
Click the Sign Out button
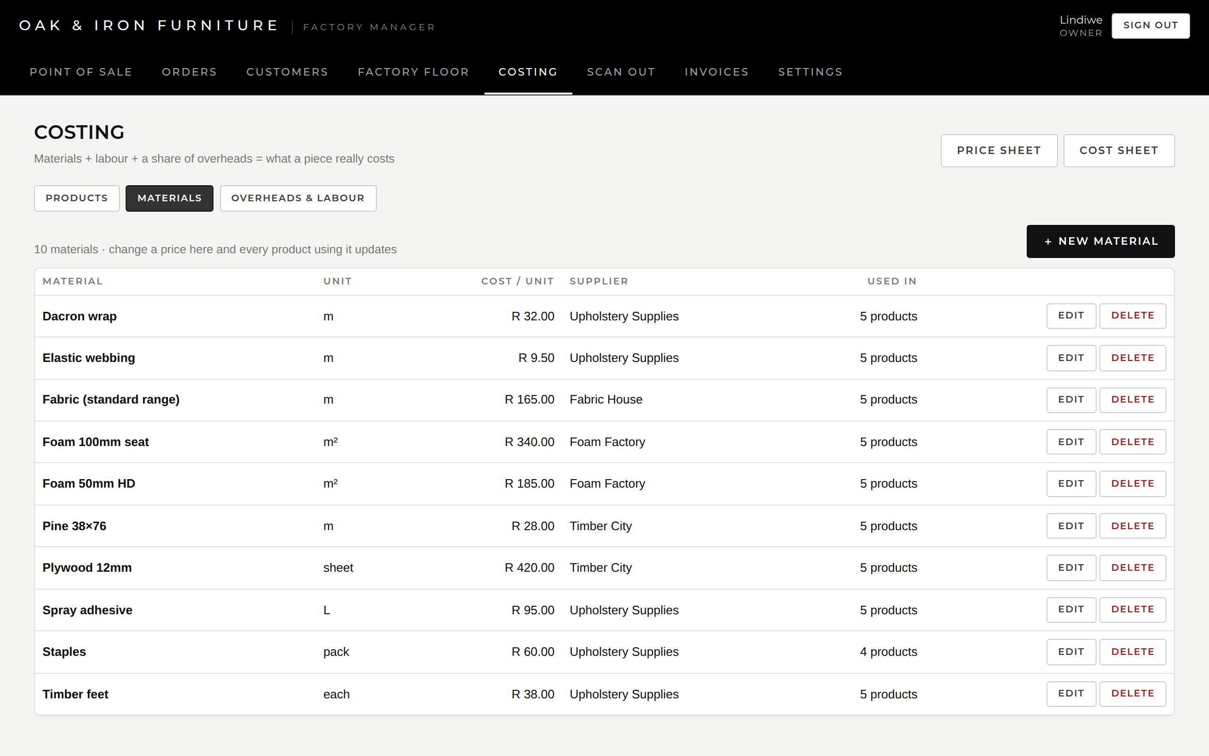(x=1150, y=26)
